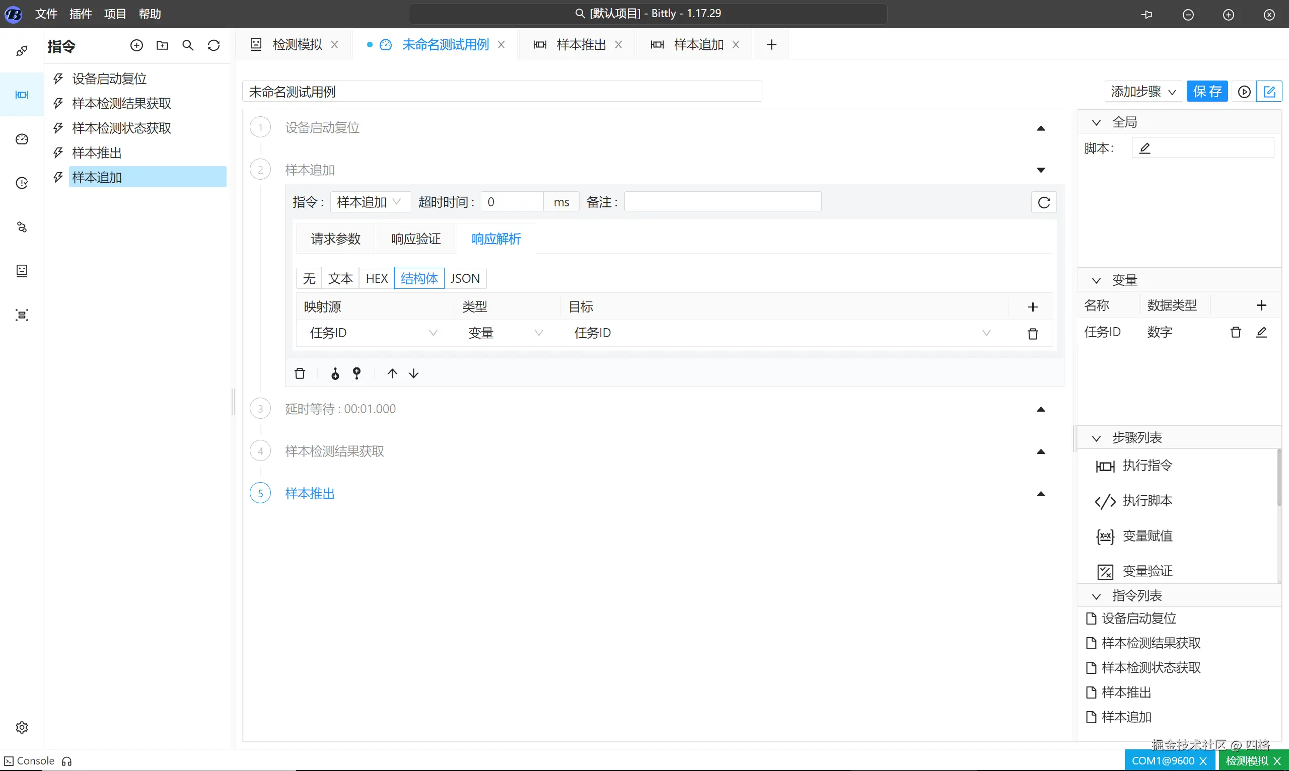
Task: Click the 执行脚本 step item
Action: 1147,501
